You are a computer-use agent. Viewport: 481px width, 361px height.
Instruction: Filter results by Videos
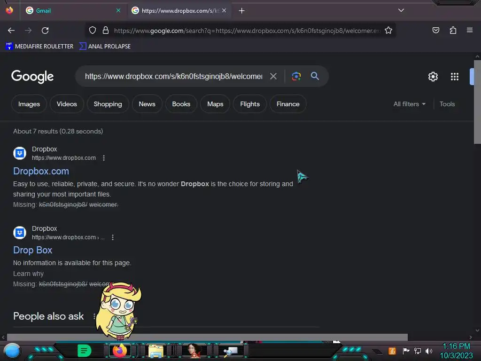click(67, 104)
